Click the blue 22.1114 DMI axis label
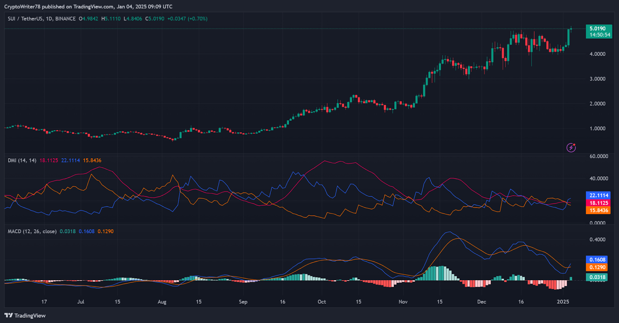619x323 pixels. click(x=598, y=195)
